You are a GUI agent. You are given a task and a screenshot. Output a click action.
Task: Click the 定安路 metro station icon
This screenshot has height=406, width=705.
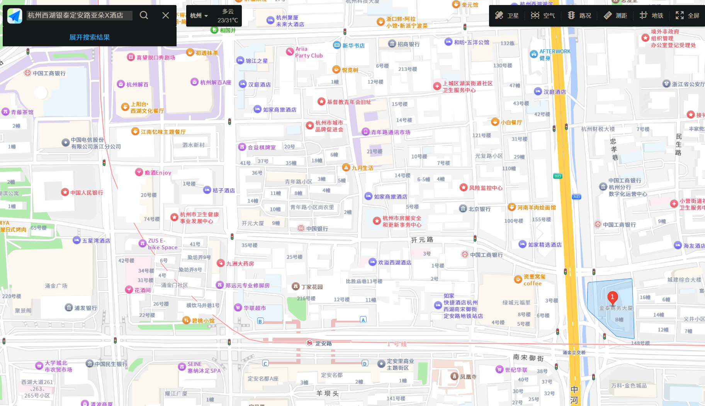[x=309, y=343]
